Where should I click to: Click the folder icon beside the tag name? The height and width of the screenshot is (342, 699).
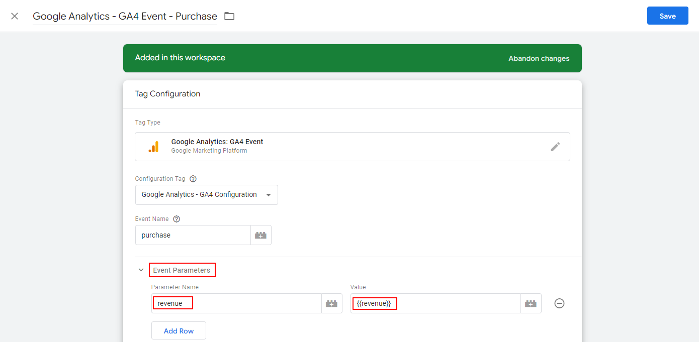pyautogui.click(x=229, y=16)
